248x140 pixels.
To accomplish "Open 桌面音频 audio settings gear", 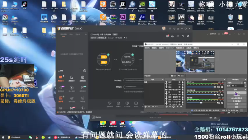I will [222, 103].
